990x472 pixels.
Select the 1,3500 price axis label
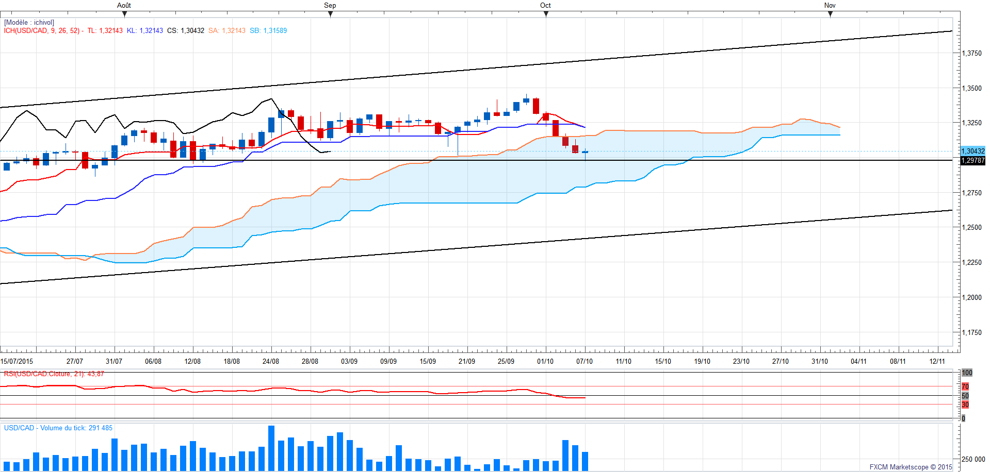pyautogui.click(x=972, y=88)
